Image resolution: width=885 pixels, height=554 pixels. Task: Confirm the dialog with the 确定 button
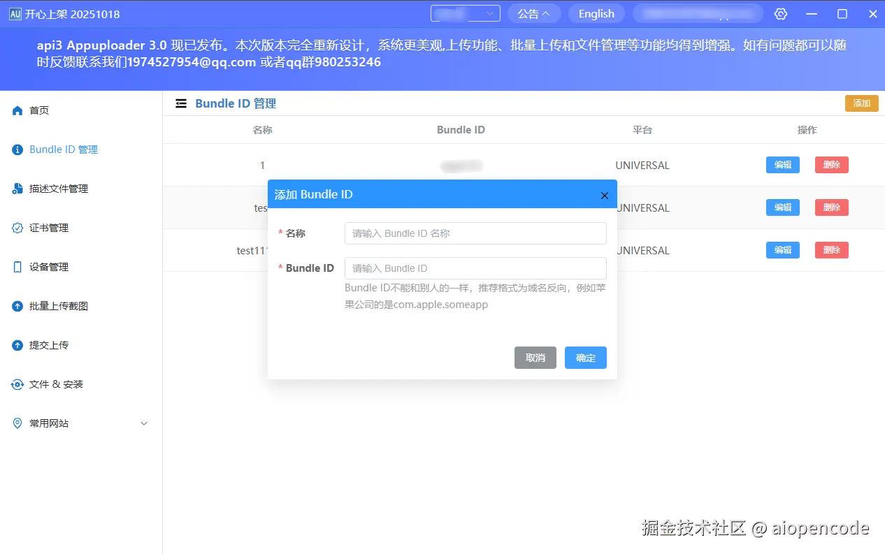(x=585, y=357)
